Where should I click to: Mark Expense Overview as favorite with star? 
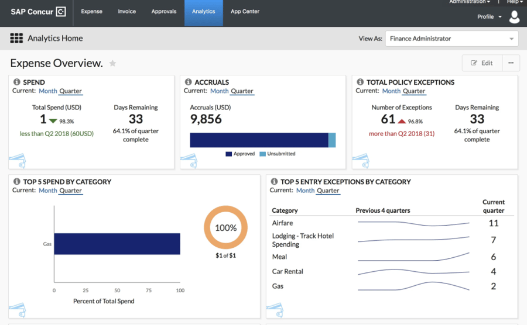coord(112,63)
